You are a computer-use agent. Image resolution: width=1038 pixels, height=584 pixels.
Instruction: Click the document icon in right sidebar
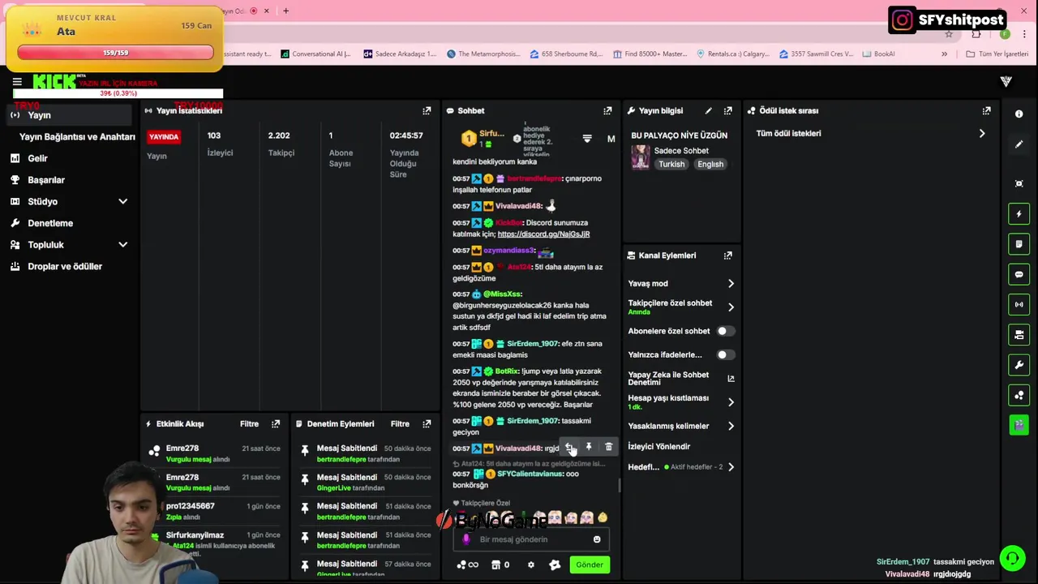1019,244
